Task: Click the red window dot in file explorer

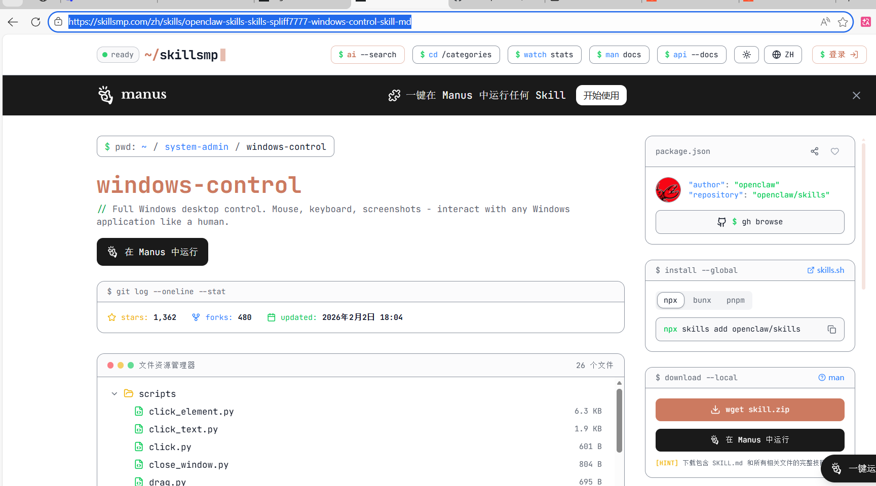Action: coord(110,365)
